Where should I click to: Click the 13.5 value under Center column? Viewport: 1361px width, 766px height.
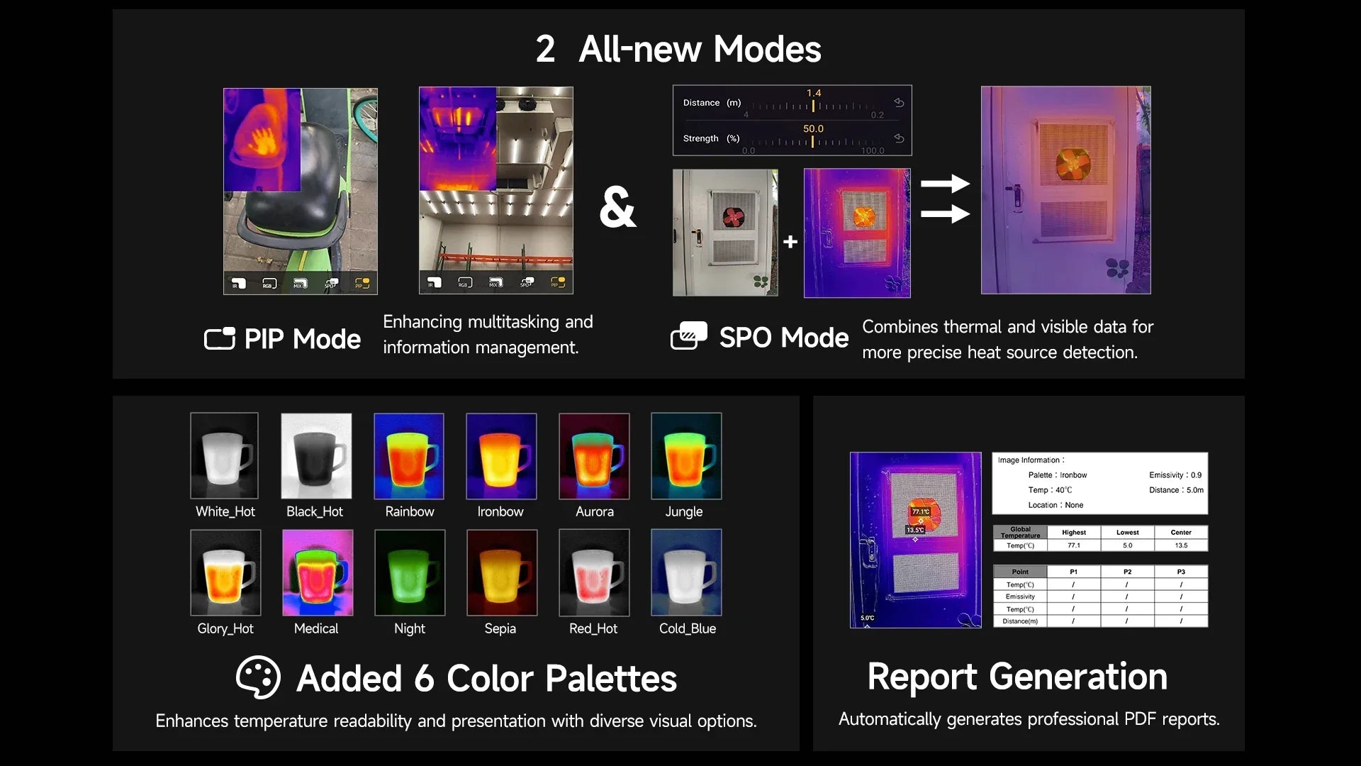pyautogui.click(x=1181, y=545)
